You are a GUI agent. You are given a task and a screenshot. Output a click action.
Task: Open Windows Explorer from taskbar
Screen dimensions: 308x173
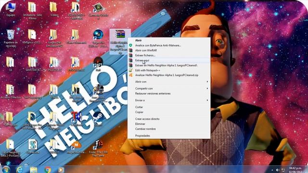click(x=33, y=170)
